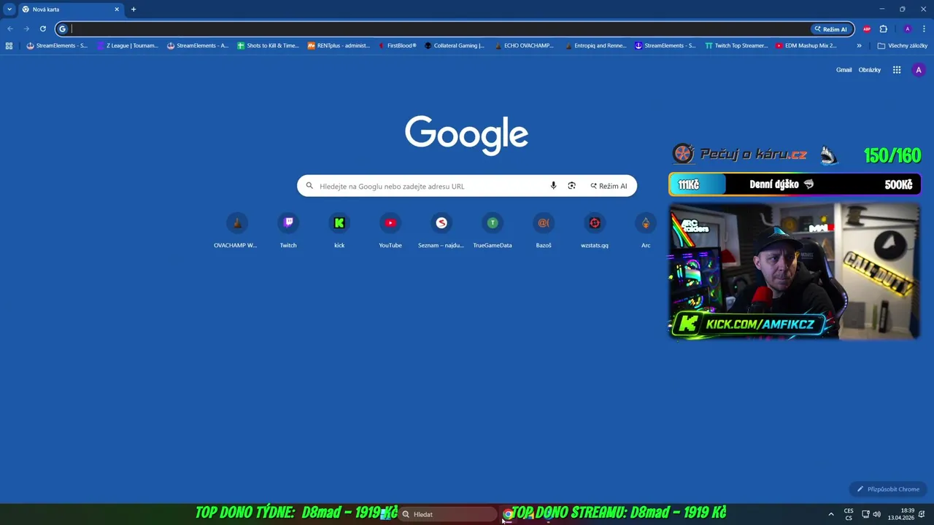Close the Nová karta tab
The image size is (934, 525).
click(117, 9)
